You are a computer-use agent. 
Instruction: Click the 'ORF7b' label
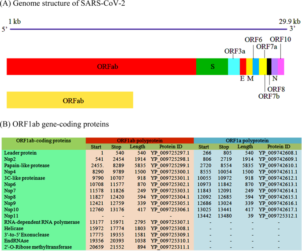tap(269, 96)
